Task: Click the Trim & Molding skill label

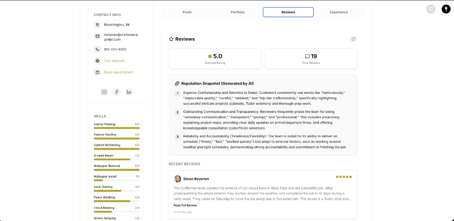Action: click(104, 208)
